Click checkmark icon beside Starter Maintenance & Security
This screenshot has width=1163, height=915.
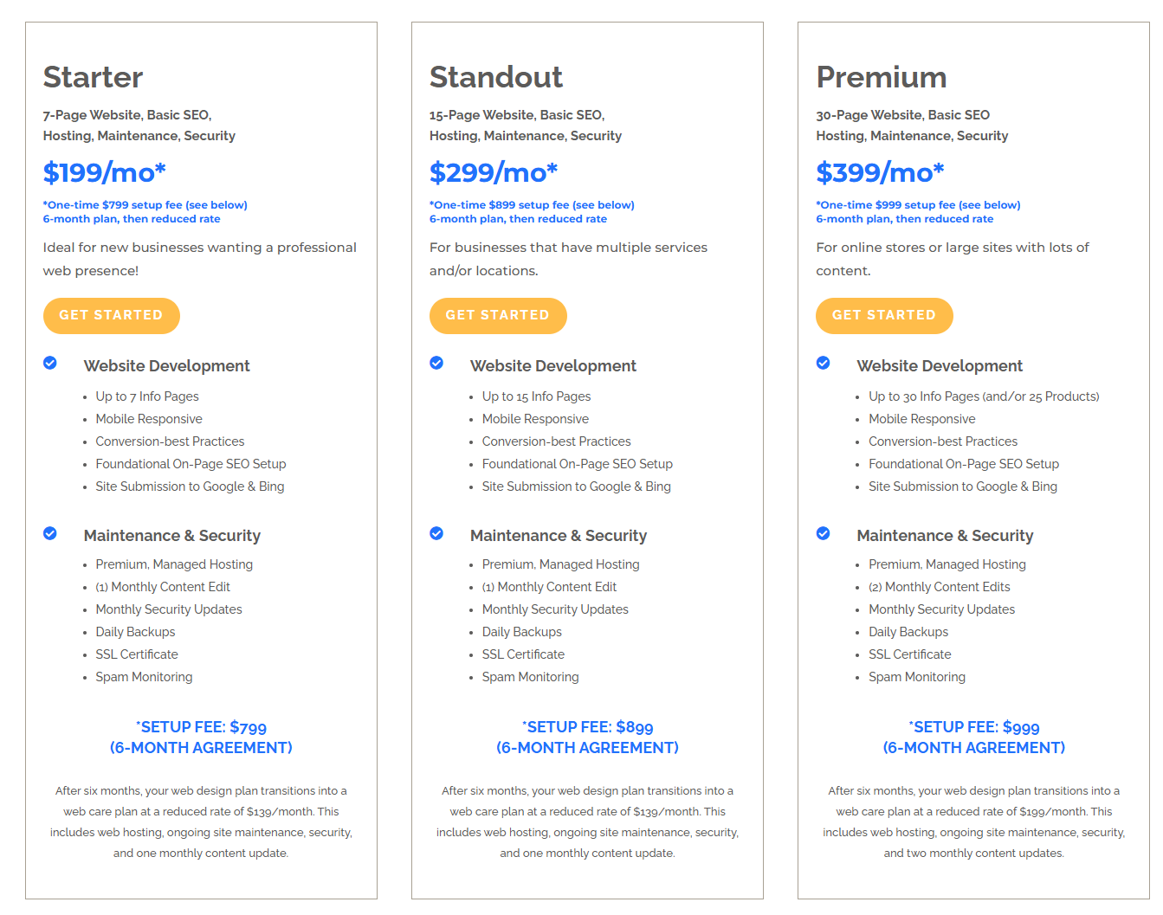coord(50,533)
